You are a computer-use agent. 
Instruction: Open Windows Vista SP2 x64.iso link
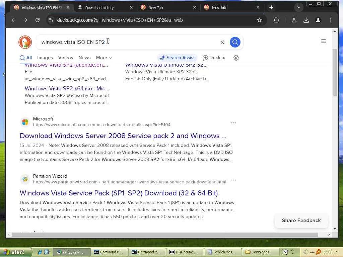tap(67, 88)
